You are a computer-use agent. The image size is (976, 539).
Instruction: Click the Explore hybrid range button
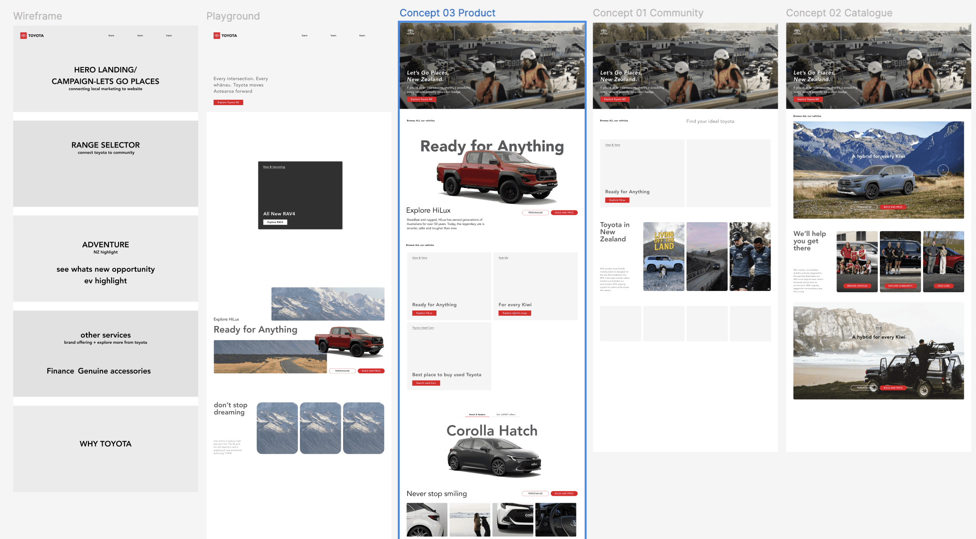514,313
